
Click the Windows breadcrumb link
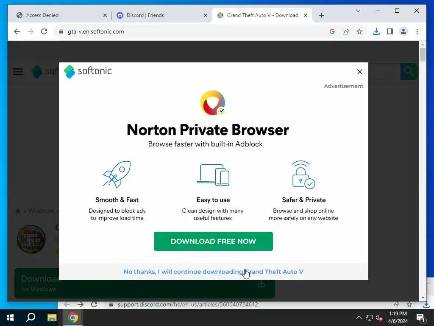click(41, 211)
